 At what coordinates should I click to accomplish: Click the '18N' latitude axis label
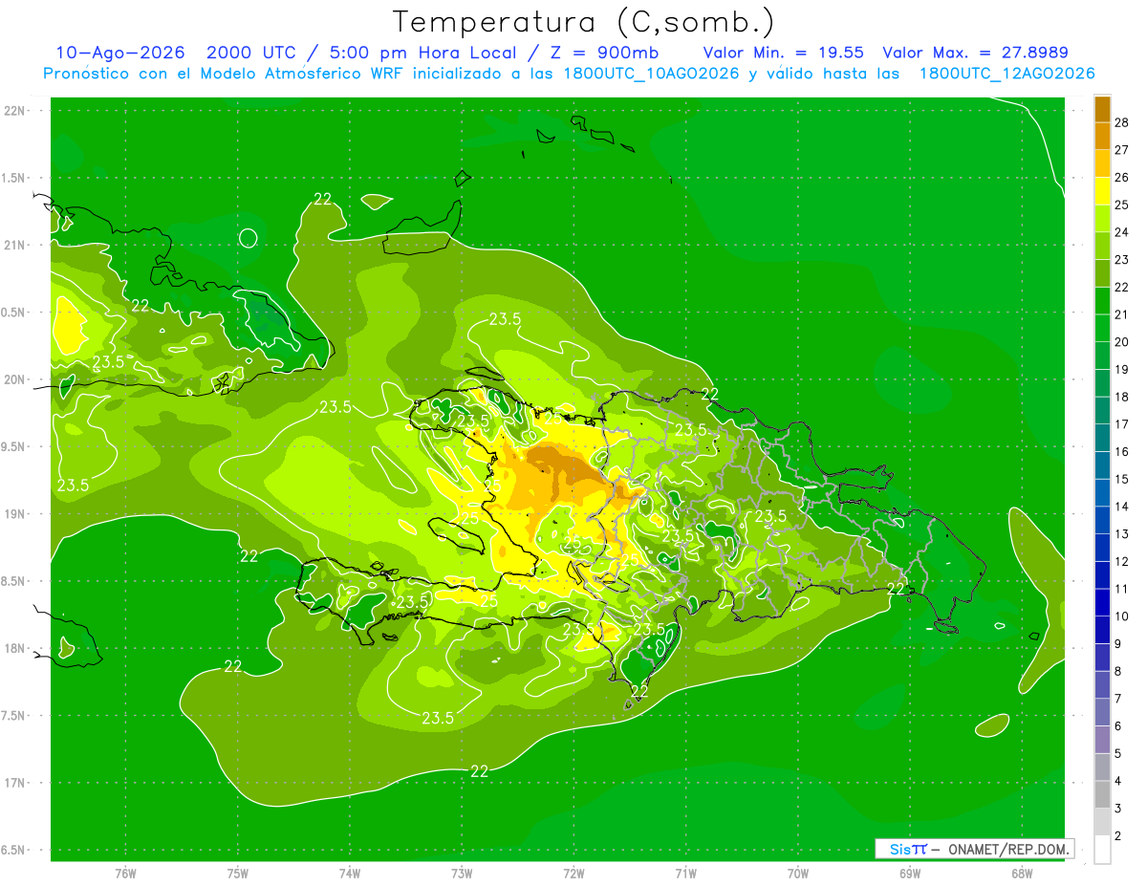point(15,648)
